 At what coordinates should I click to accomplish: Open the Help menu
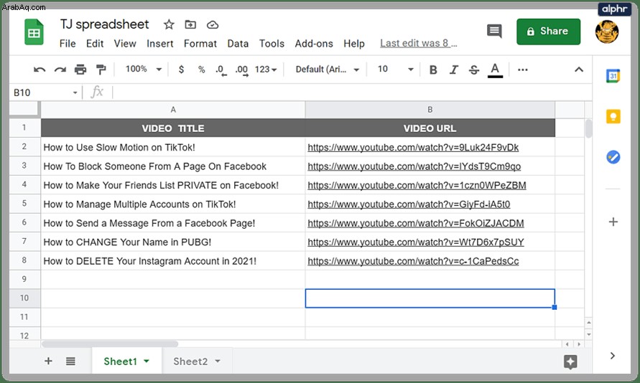354,44
